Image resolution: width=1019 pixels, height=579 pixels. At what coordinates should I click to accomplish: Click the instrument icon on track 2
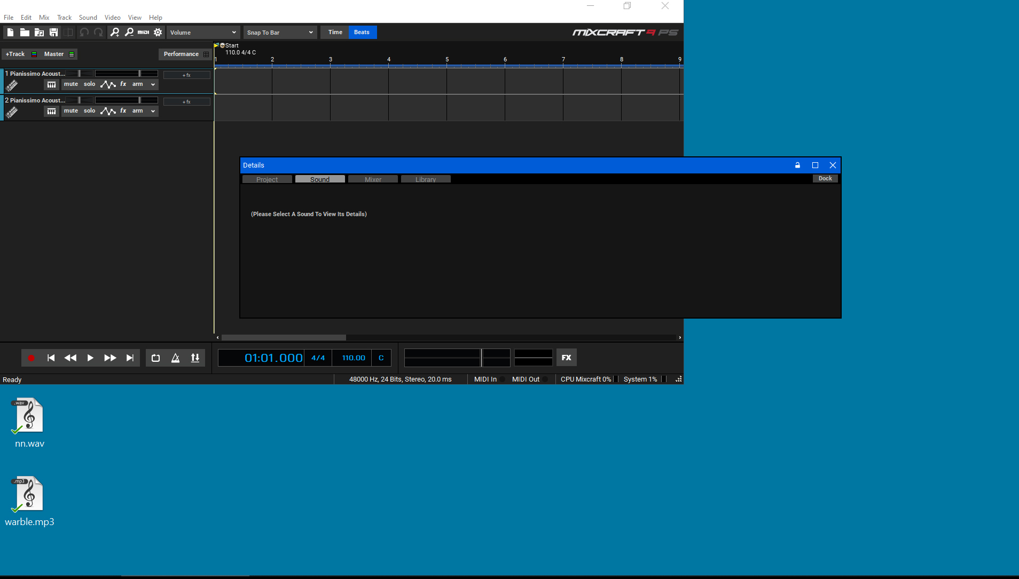tap(12, 112)
